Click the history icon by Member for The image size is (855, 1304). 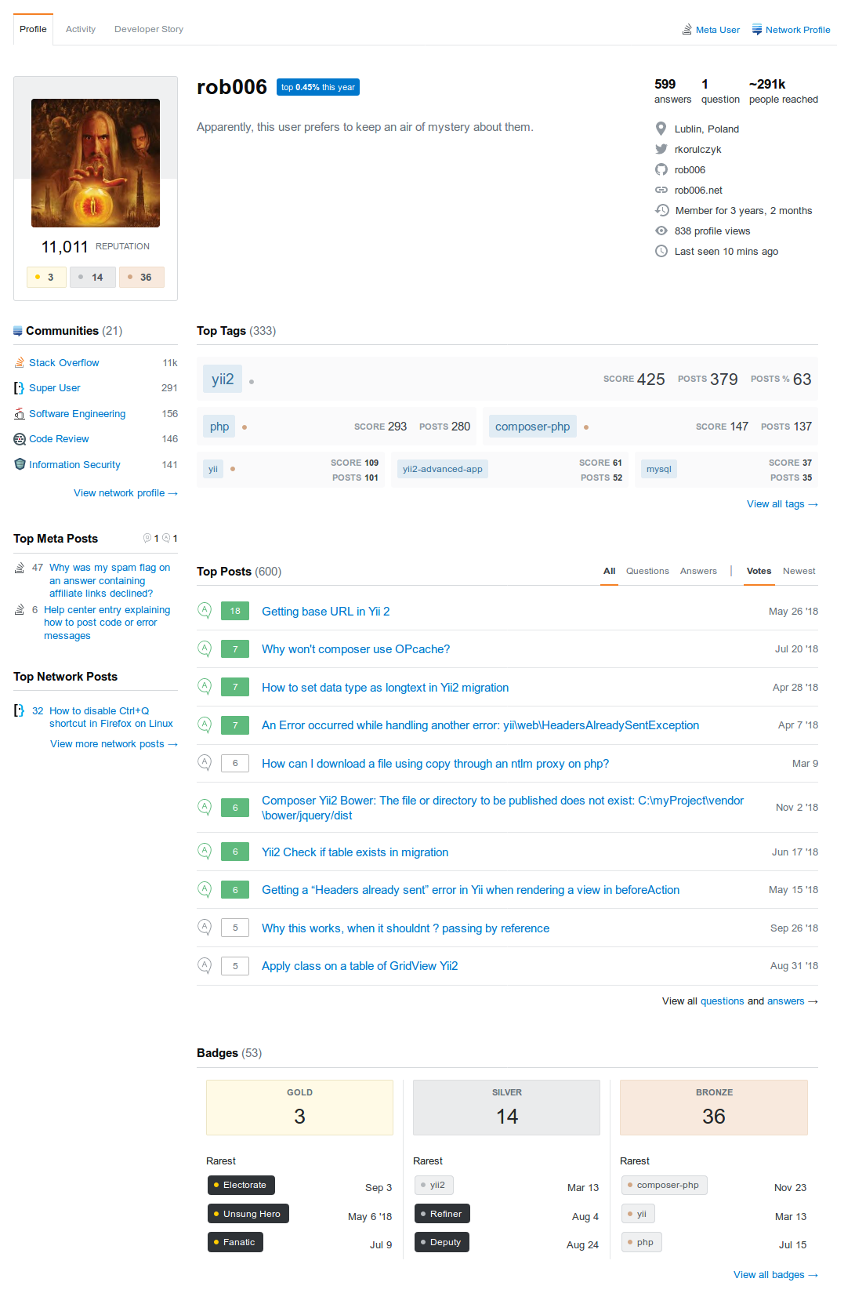click(662, 210)
